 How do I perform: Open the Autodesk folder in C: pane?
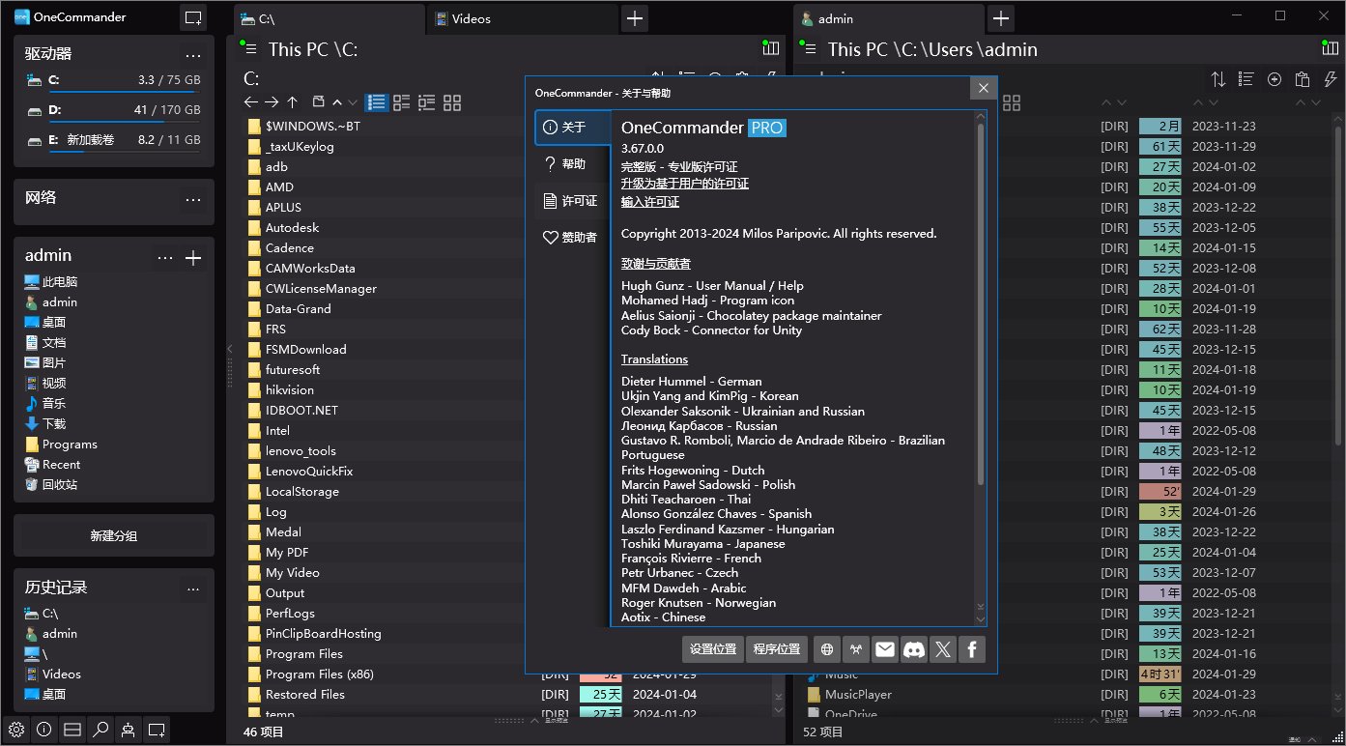click(292, 228)
